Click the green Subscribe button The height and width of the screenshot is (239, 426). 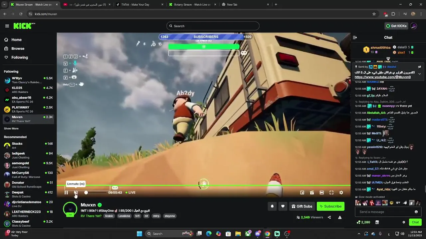click(x=330, y=206)
